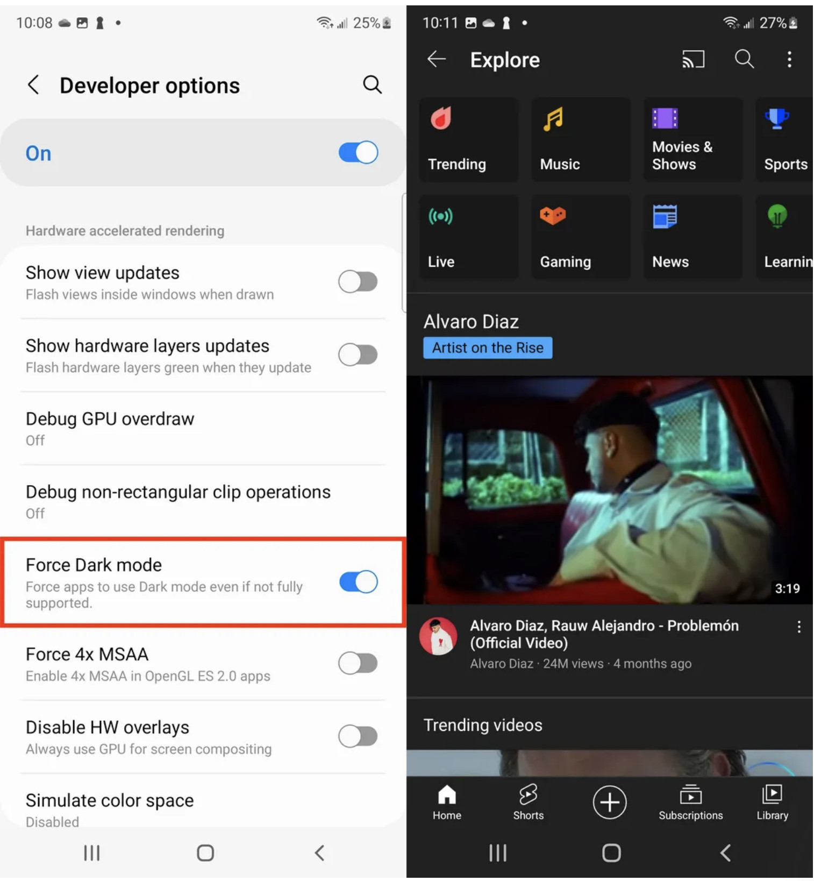
Task: Go to YouTube Home tab
Action: tap(447, 802)
